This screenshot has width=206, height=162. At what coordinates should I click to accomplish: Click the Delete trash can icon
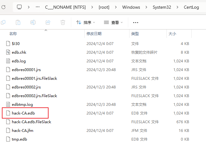(x=63, y=22)
